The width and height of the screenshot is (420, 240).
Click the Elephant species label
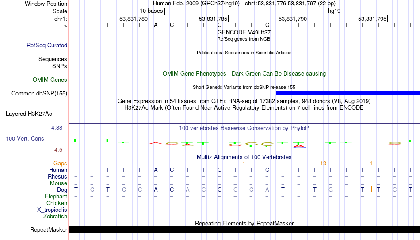coord(56,197)
